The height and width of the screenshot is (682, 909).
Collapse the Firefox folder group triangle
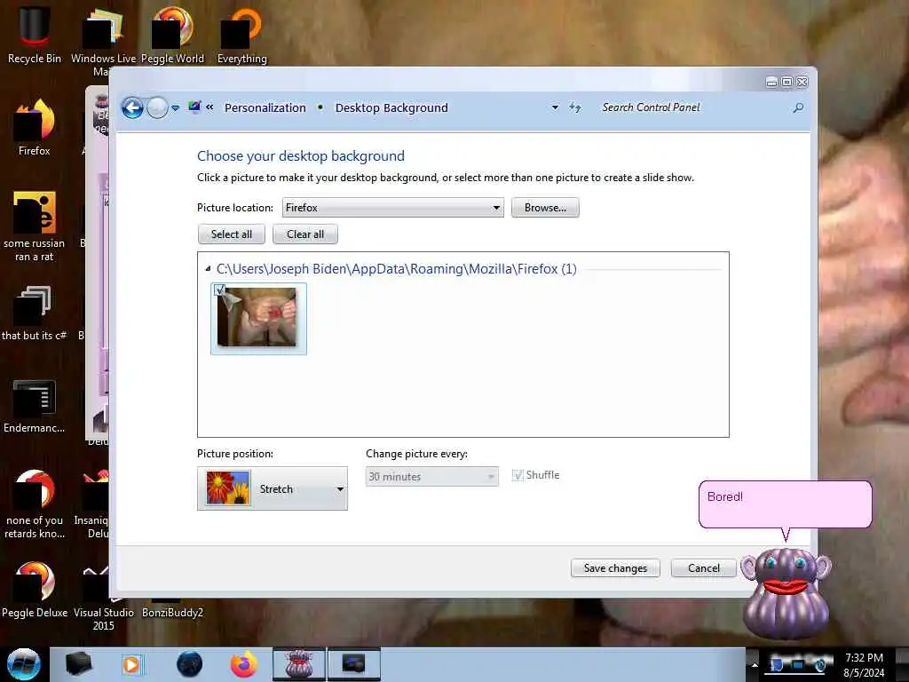tap(208, 268)
